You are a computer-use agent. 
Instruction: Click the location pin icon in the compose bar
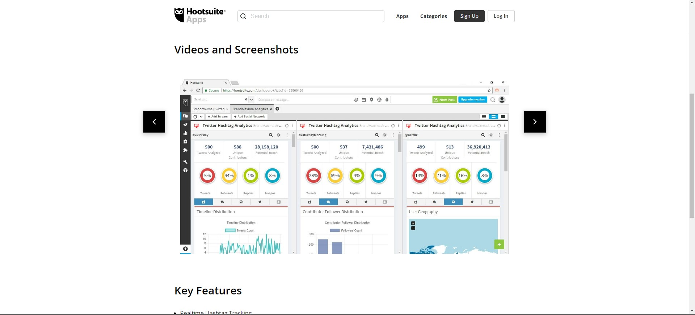(x=371, y=100)
